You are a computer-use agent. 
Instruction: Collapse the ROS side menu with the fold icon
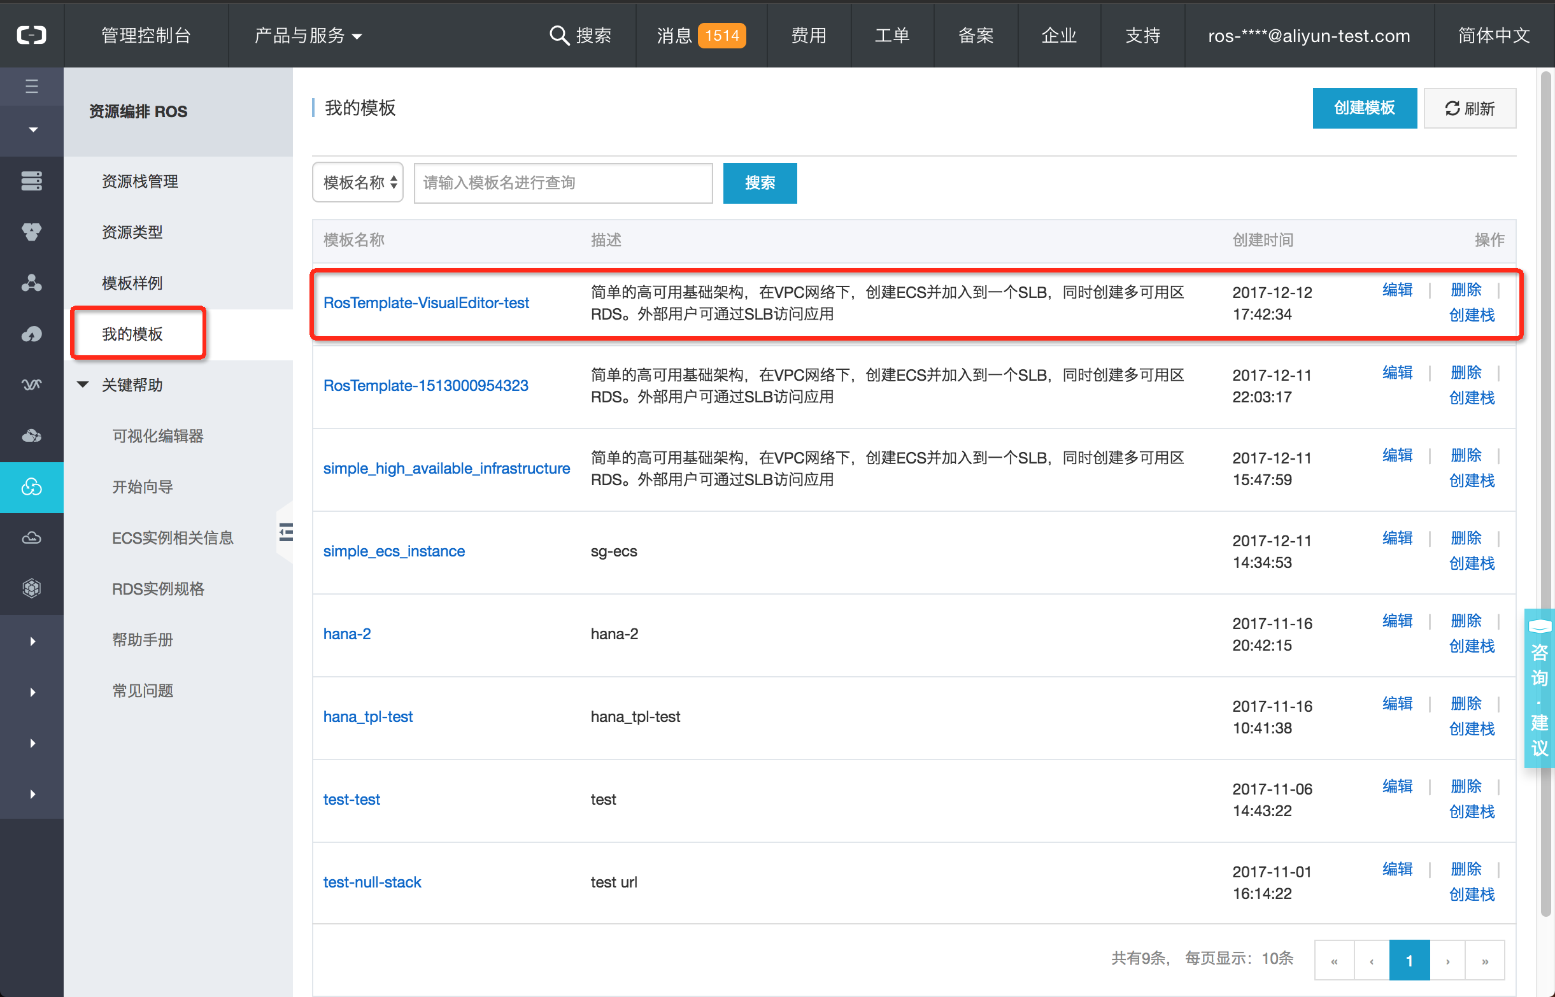click(x=285, y=532)
